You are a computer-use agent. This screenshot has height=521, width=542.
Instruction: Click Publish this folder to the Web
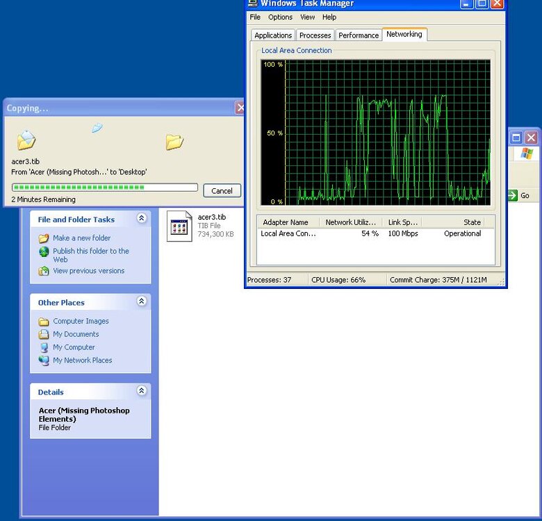point(91,255)
